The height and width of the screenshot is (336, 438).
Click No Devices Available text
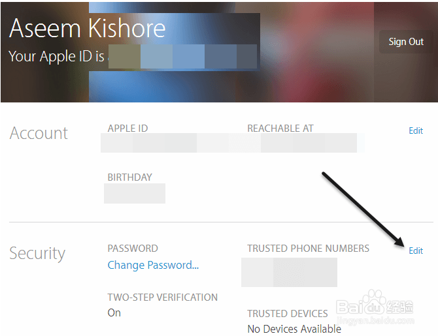tap(294, 329)
